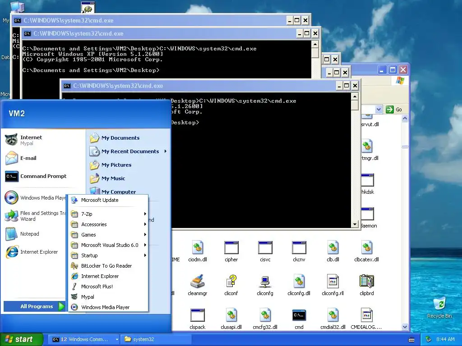
Task: Expand Microsoft Visual Studio 6.0 submenu
Action: tap(108, 245)
